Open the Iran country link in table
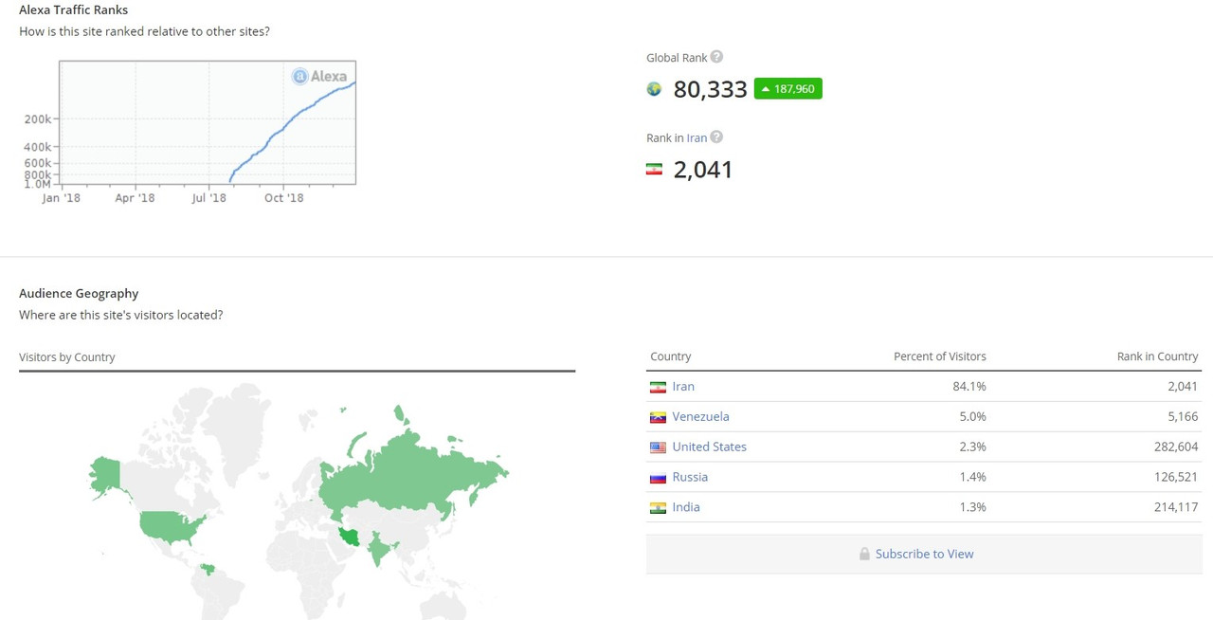Screen dimensions: 1213x620 coord(683,386)
